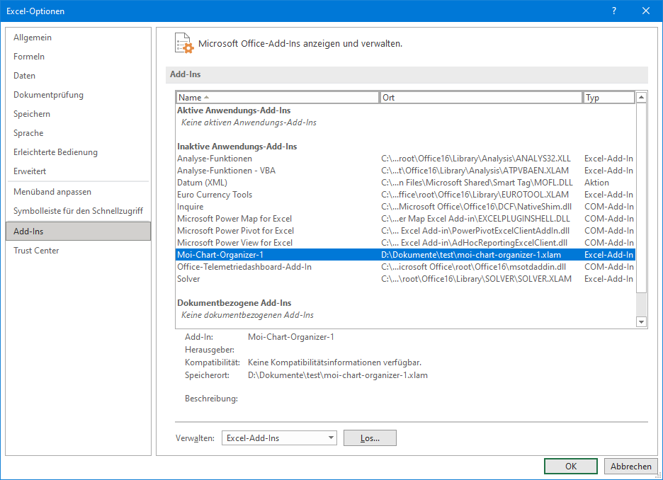
Task: Click the Aktive Anwendungs-Add-Ins group heading
Action: tap(234, 110)
